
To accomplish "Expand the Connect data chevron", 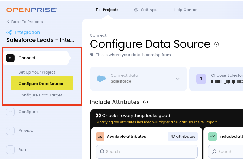I will point(177,79).
